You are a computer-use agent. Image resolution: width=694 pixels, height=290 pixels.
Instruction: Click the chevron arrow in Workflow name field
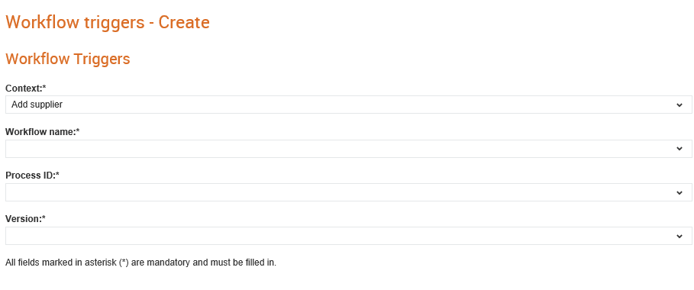pyautogui.click(x=679, y=149)
